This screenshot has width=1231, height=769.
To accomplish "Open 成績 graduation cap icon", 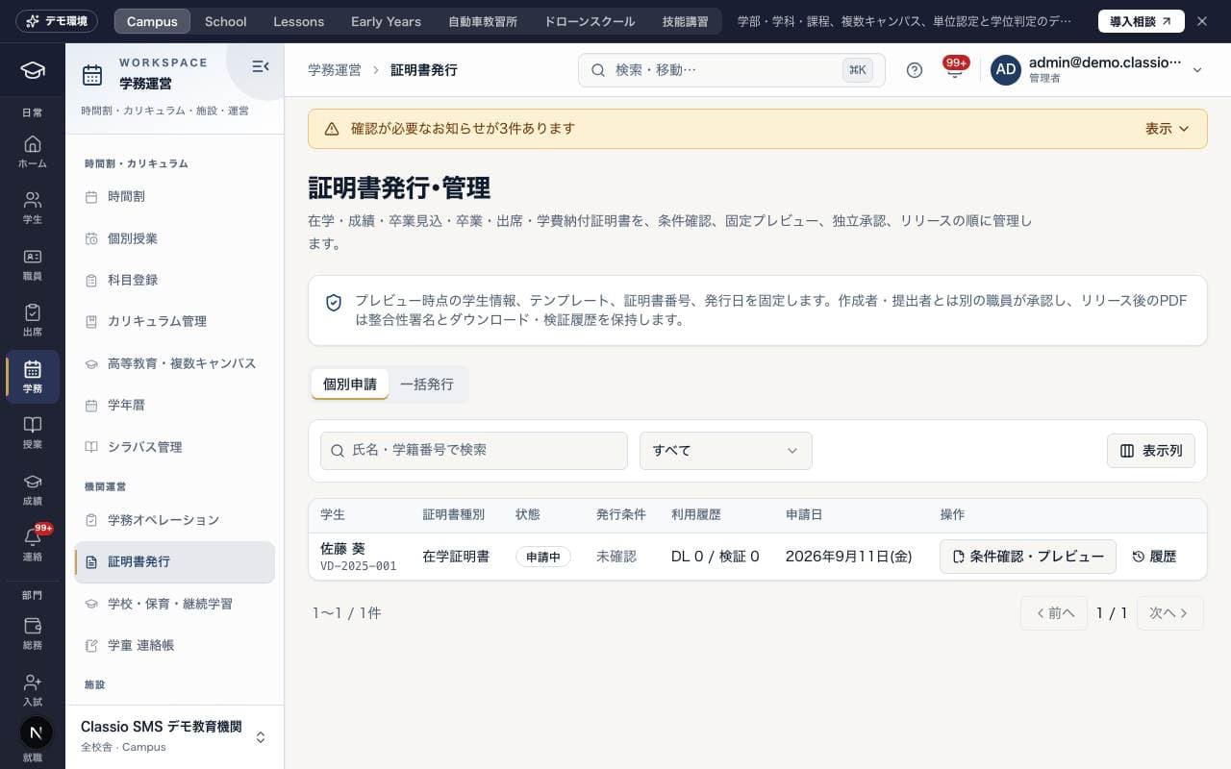I will tap(33, 489).
